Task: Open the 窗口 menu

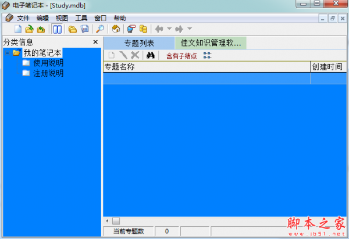Action: pyautogui.click(x=101, y=18)
